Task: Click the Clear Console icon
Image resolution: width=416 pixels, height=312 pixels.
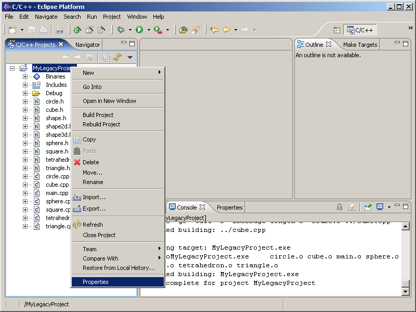Action: 352,207
